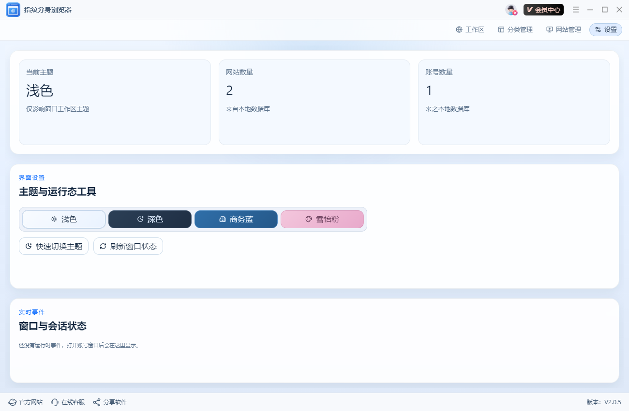The width and height of the screenshot is (629, 411).
Task: Click the version V2.0.5 text
Action: [x=604, y=402]
